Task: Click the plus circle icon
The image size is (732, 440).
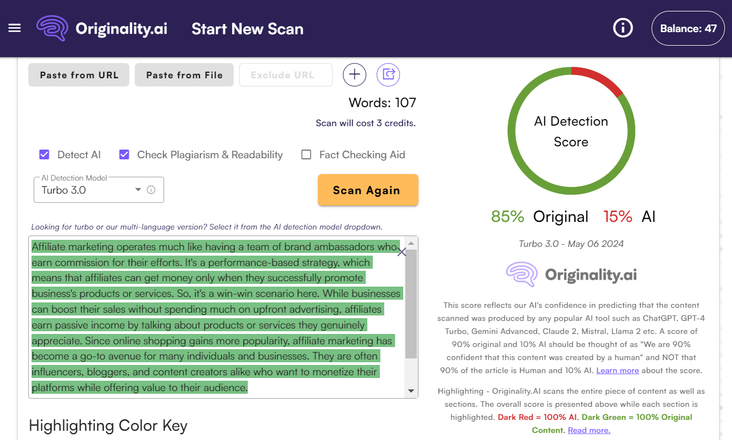Action: click(354, 75)
